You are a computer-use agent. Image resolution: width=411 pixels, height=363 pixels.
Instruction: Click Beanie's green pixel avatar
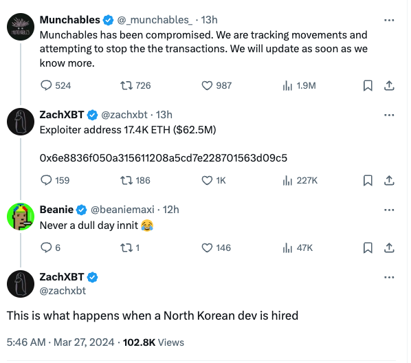21,217
